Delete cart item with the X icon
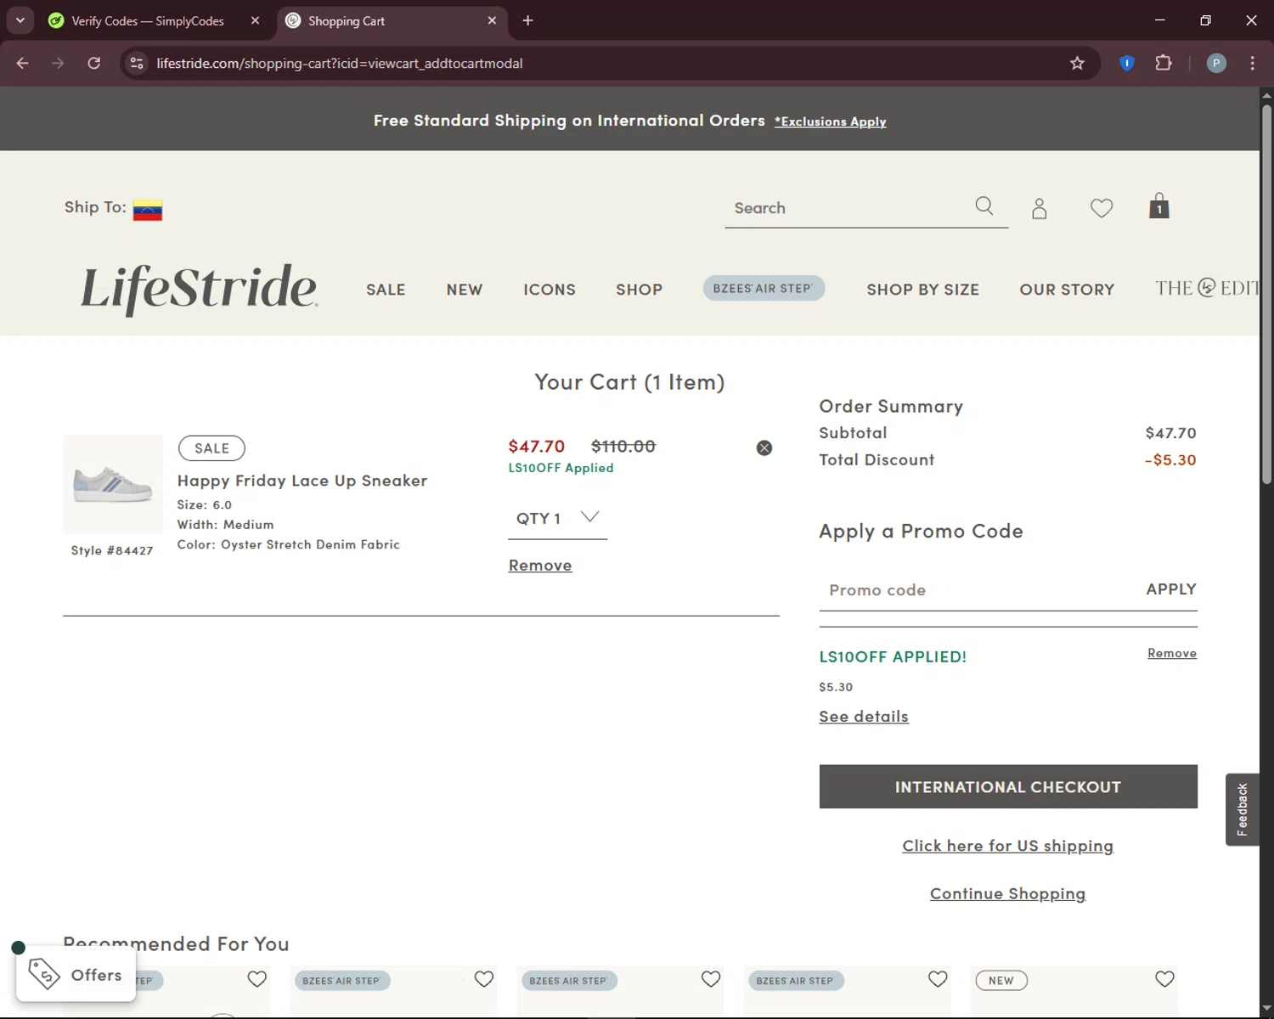 click(764, 448)
